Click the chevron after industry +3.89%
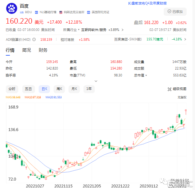 click(122, 30)
